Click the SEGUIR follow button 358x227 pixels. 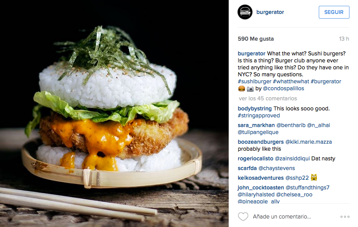click(334, 12)
